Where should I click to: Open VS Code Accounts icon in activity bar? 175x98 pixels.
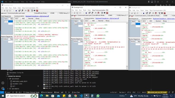(3, 83)
